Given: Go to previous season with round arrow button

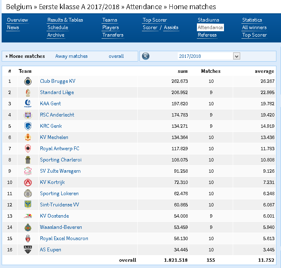Looking at the screenshot, I should click(x=146, y=56).
